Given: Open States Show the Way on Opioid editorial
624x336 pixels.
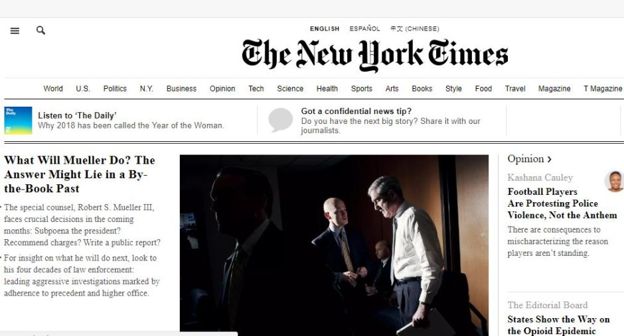Looking at the screenshot, I should click(x=558, y=325).
